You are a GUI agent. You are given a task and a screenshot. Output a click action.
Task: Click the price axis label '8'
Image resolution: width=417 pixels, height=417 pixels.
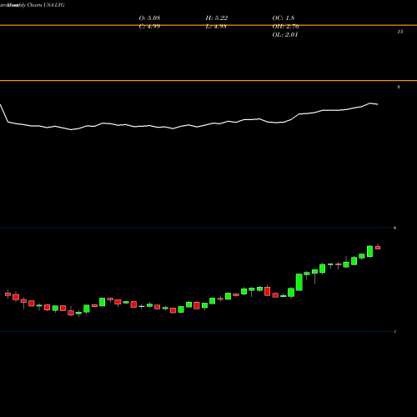pos(399,88)
